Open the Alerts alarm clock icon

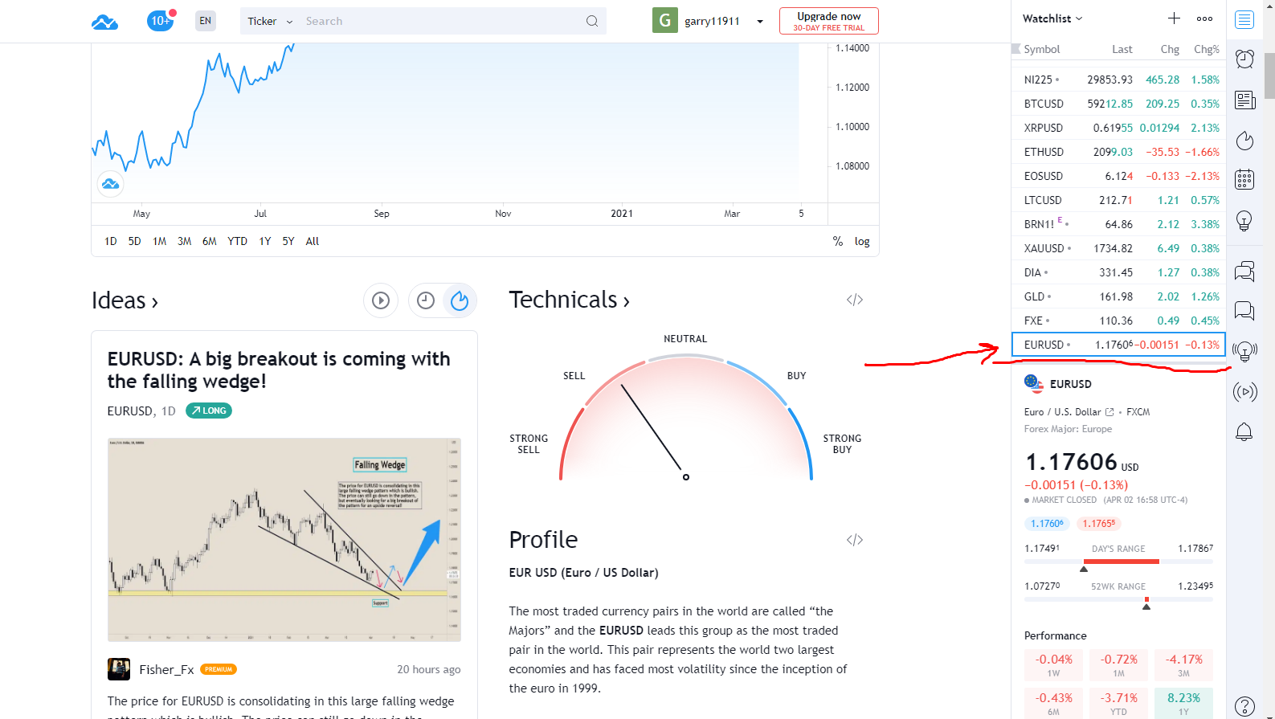1244,59
